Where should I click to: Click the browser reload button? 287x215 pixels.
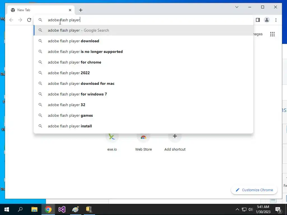coord(29,20)
